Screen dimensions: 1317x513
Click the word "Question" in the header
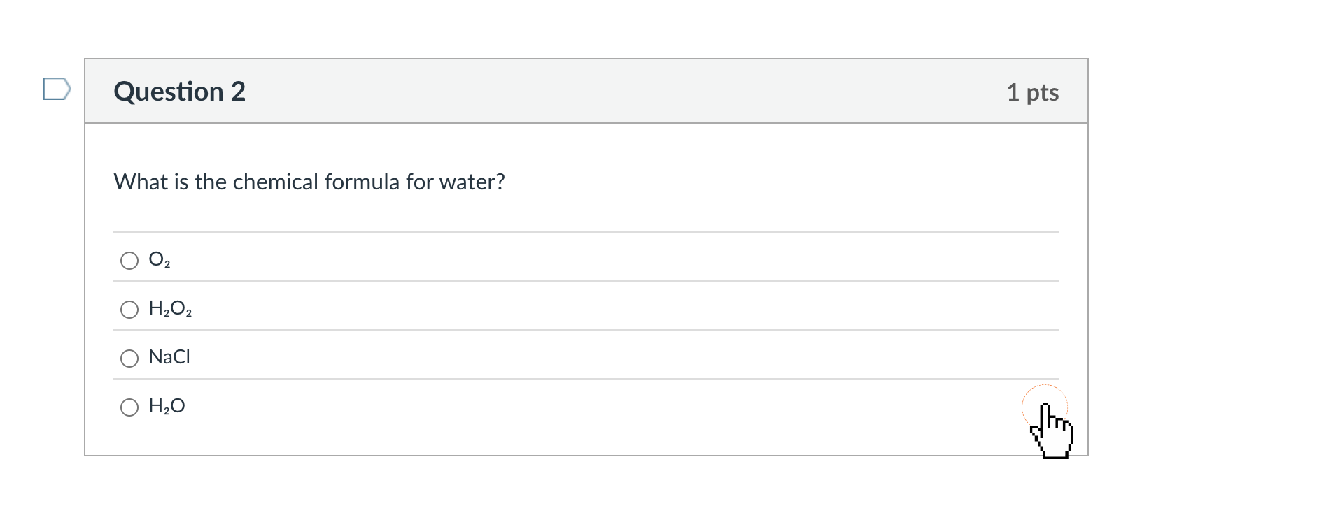[x=169, y=92]
